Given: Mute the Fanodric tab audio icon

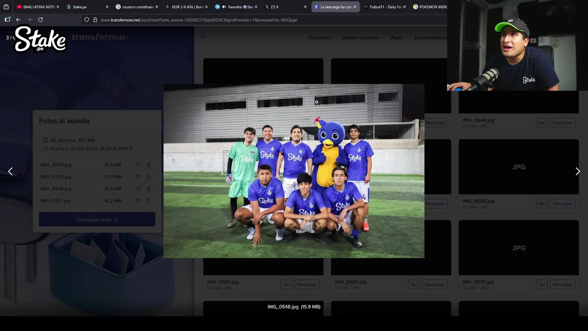Looking at the screenshot, I should pos(224,7).
